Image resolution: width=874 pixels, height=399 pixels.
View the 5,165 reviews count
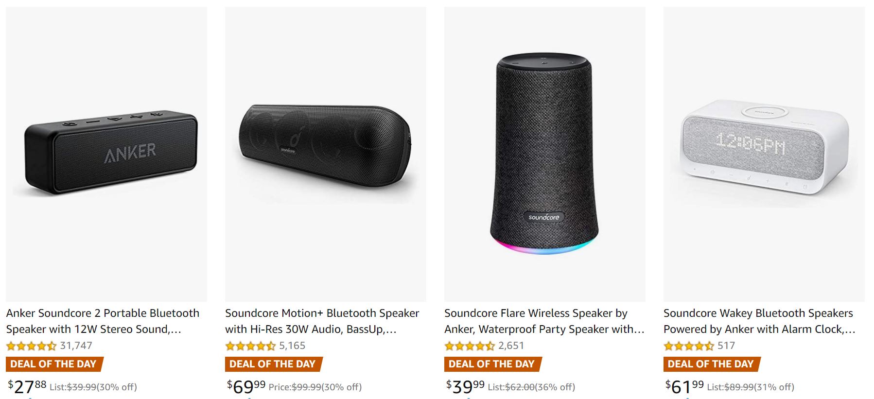coord(292,346)
